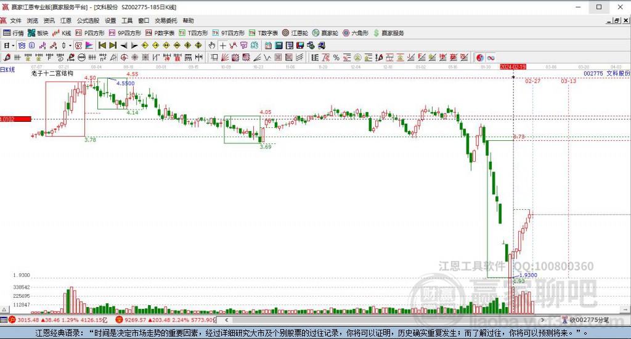This screenshot has width=631, height=339.
Task: Open the 交易委托 menu
Action: tap(166, 20)
